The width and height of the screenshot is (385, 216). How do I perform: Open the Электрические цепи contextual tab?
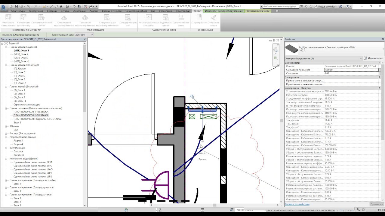[258, 11]
